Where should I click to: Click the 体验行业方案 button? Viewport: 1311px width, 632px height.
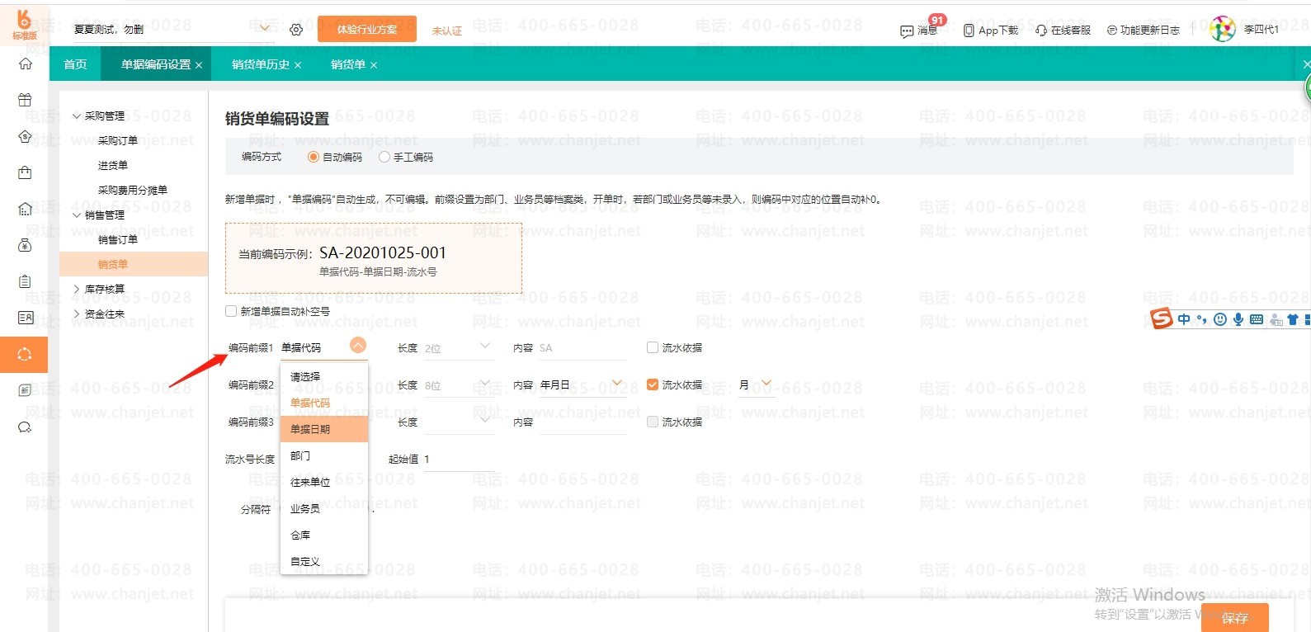click(366, 30)
